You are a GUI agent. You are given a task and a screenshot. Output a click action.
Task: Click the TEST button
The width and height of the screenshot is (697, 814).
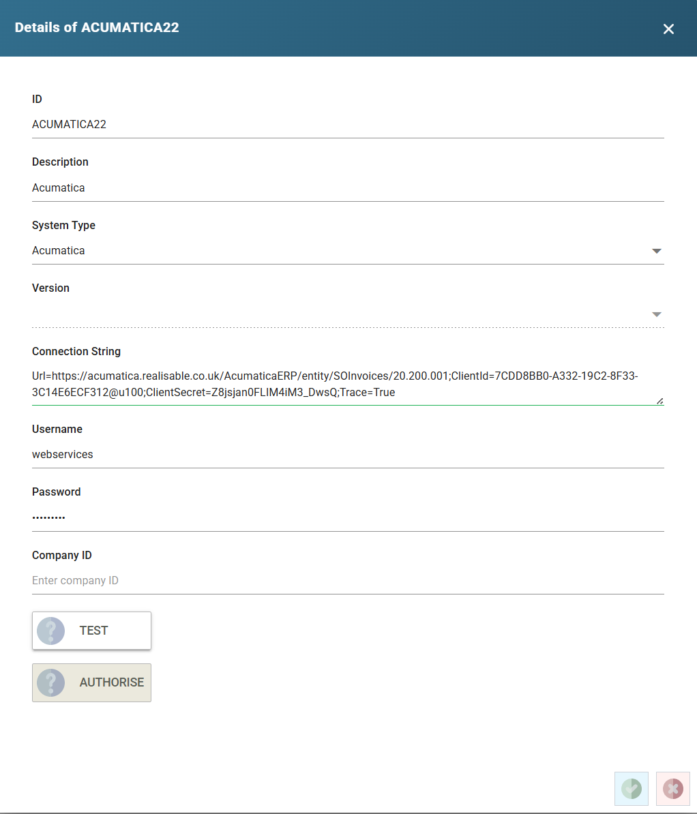[x=91, y=630]
